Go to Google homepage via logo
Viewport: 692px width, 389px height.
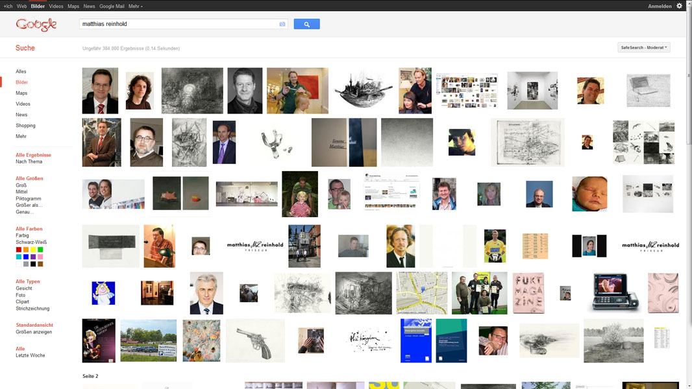tap(36, 25)
